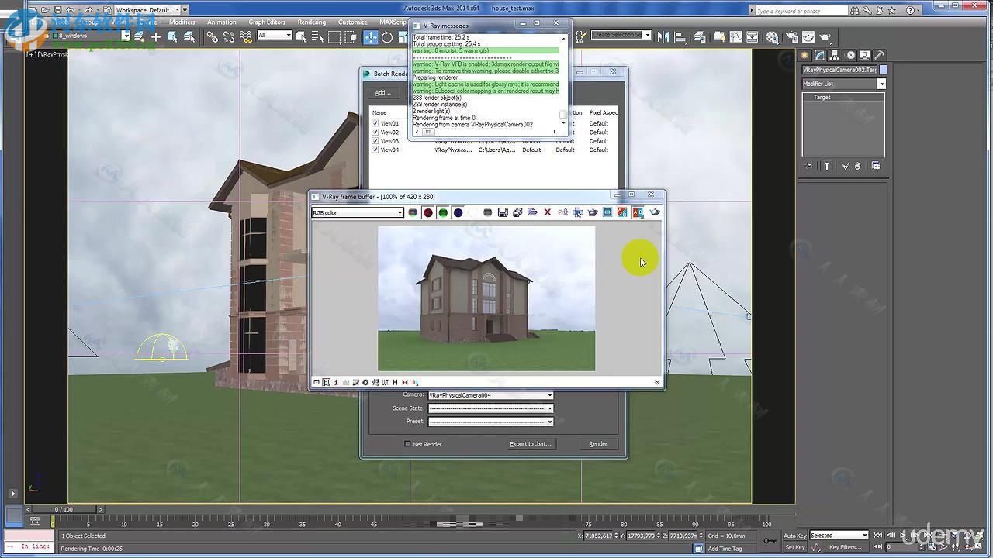The width and height of the screenshot is (993, 558).
Task: Open Preset dropdown in Batch Render
Action: (490, 422)
